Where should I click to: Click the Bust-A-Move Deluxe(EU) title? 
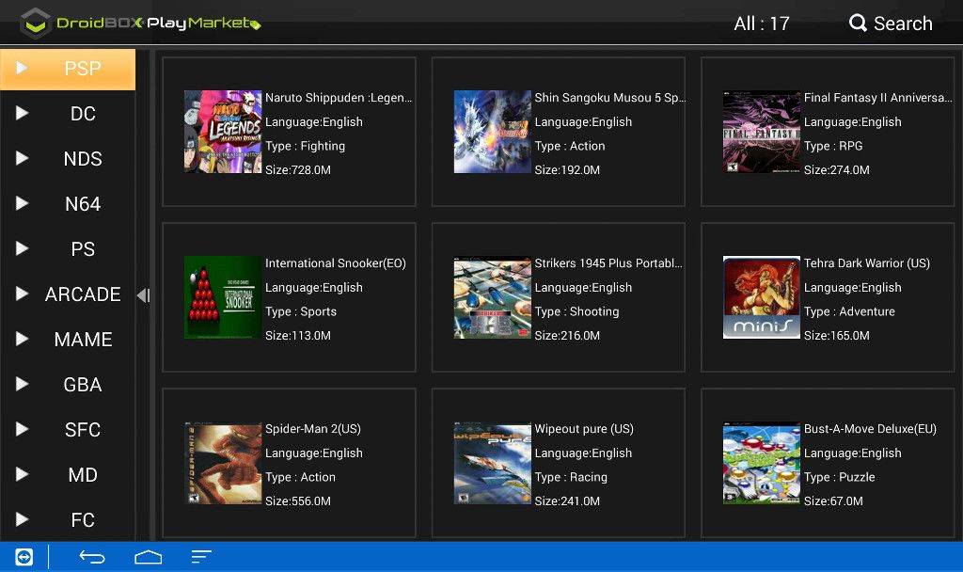[870, 429]
